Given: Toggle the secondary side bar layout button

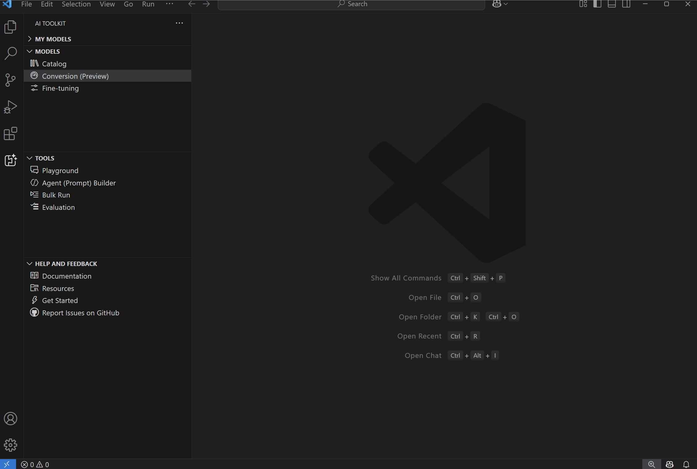Looking at the screenshot, I should (626, 4).
